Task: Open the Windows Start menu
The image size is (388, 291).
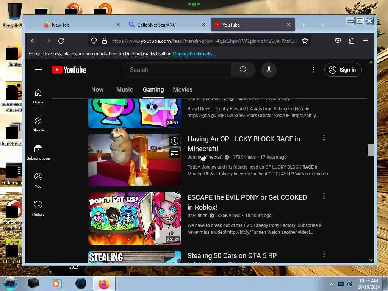Action: pyautogui.click(x=10, y=283)
